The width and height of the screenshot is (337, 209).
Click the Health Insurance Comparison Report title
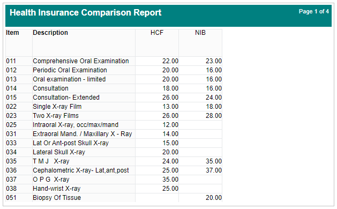85,12
